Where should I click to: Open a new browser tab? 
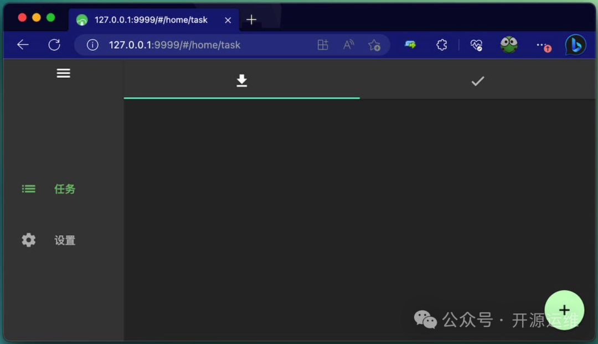(x=251, y=20)
